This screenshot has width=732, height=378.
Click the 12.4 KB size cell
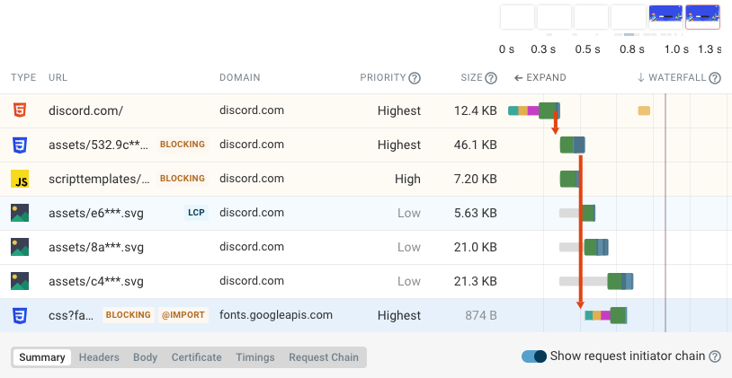click(x=475, y=111)
